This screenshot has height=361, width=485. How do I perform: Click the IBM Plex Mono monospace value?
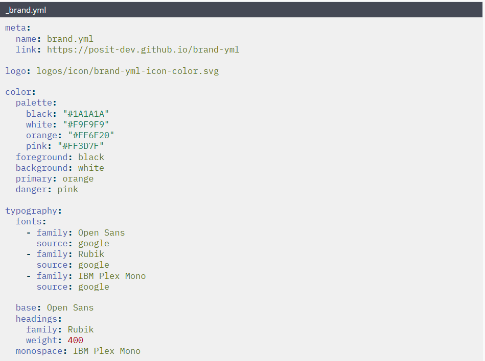(106, 351)
